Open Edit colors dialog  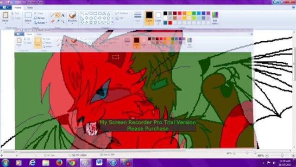pyautogui.click(x=215, y=18)
